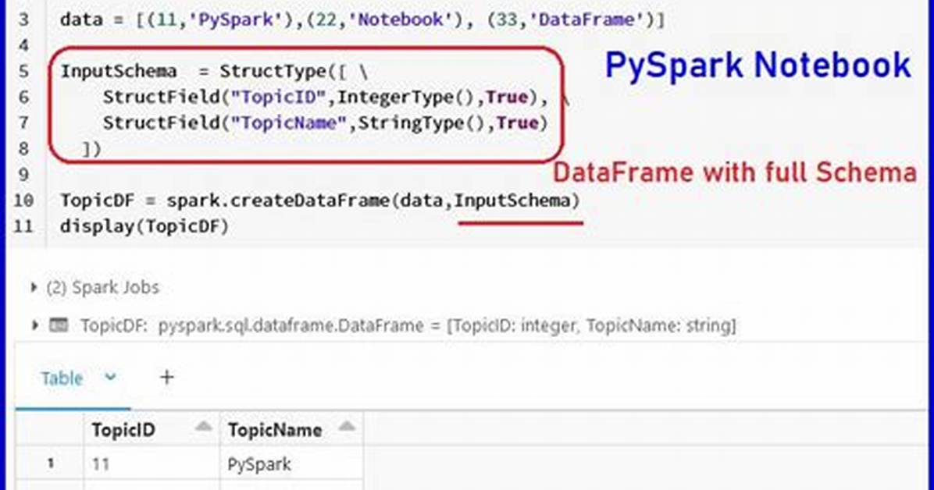The height and width of the screenshot is (490, 934).
Task: Open the Table tab
Action: pyautogui.click(x=62, y=378)
